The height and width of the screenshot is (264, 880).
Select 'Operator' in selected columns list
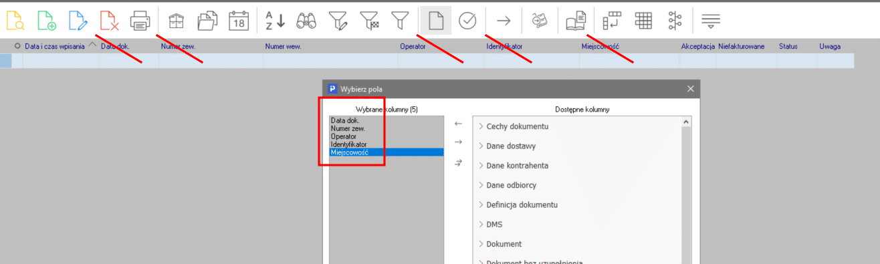point(387,136)
